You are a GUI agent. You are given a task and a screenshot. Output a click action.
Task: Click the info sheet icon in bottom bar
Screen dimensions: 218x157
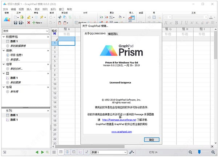pyautogui.click(x=67, y=152)
